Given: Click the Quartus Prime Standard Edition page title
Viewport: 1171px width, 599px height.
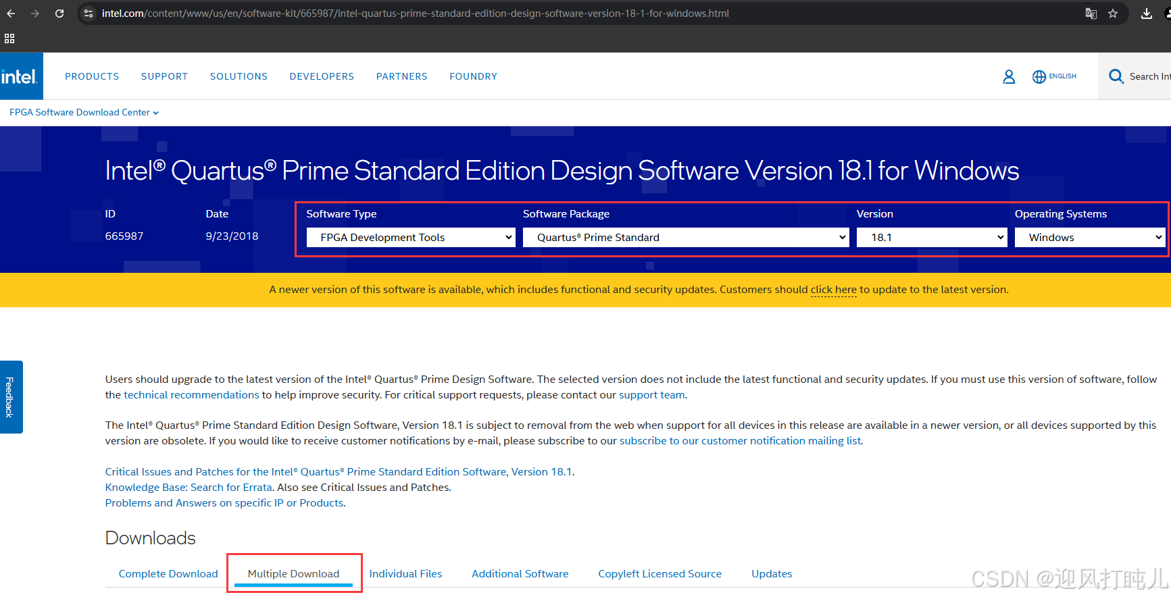Looking at the screenshot, I should click(562, 171).
